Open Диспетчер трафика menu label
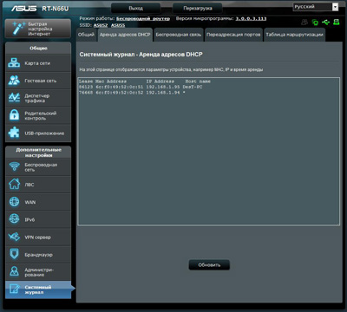347x312 pixels. coord(37,98)
